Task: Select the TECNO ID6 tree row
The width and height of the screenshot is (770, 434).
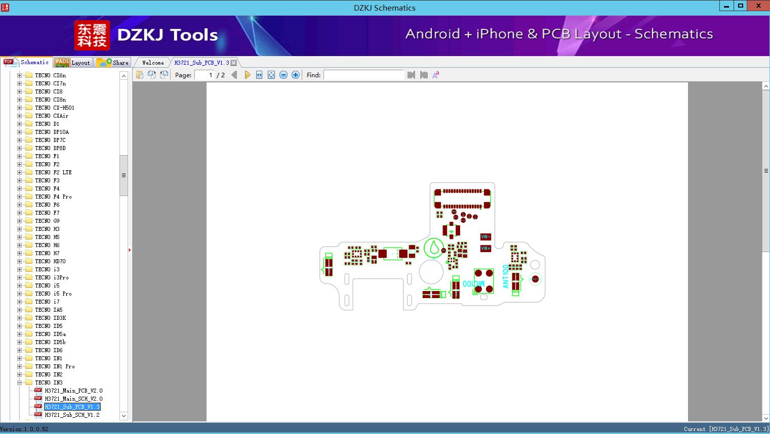Action: coord(49,350)
